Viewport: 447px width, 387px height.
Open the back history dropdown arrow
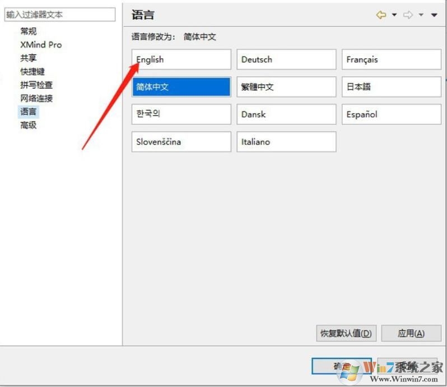[x=394, y=15]
